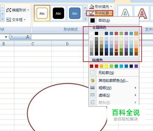The height and width of the screenshot is (131, 153).
Task: Select the aqua theme color in top row
Action: (x=131, y=33)
